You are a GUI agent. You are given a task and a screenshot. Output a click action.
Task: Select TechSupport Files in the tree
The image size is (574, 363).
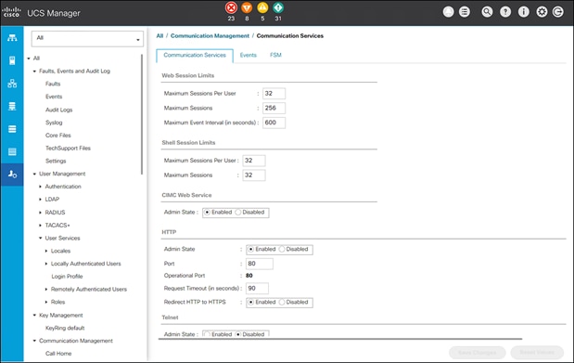(68, 149)
